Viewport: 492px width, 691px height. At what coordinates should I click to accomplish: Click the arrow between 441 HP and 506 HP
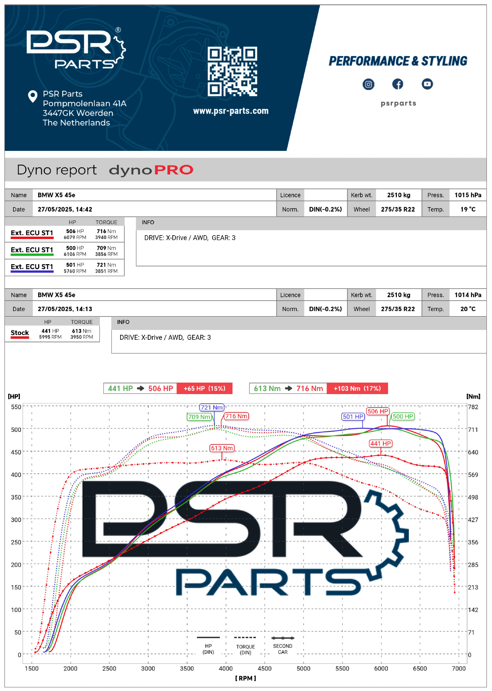140,388
